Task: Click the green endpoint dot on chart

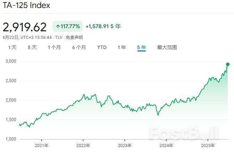Action: point(228,64)
